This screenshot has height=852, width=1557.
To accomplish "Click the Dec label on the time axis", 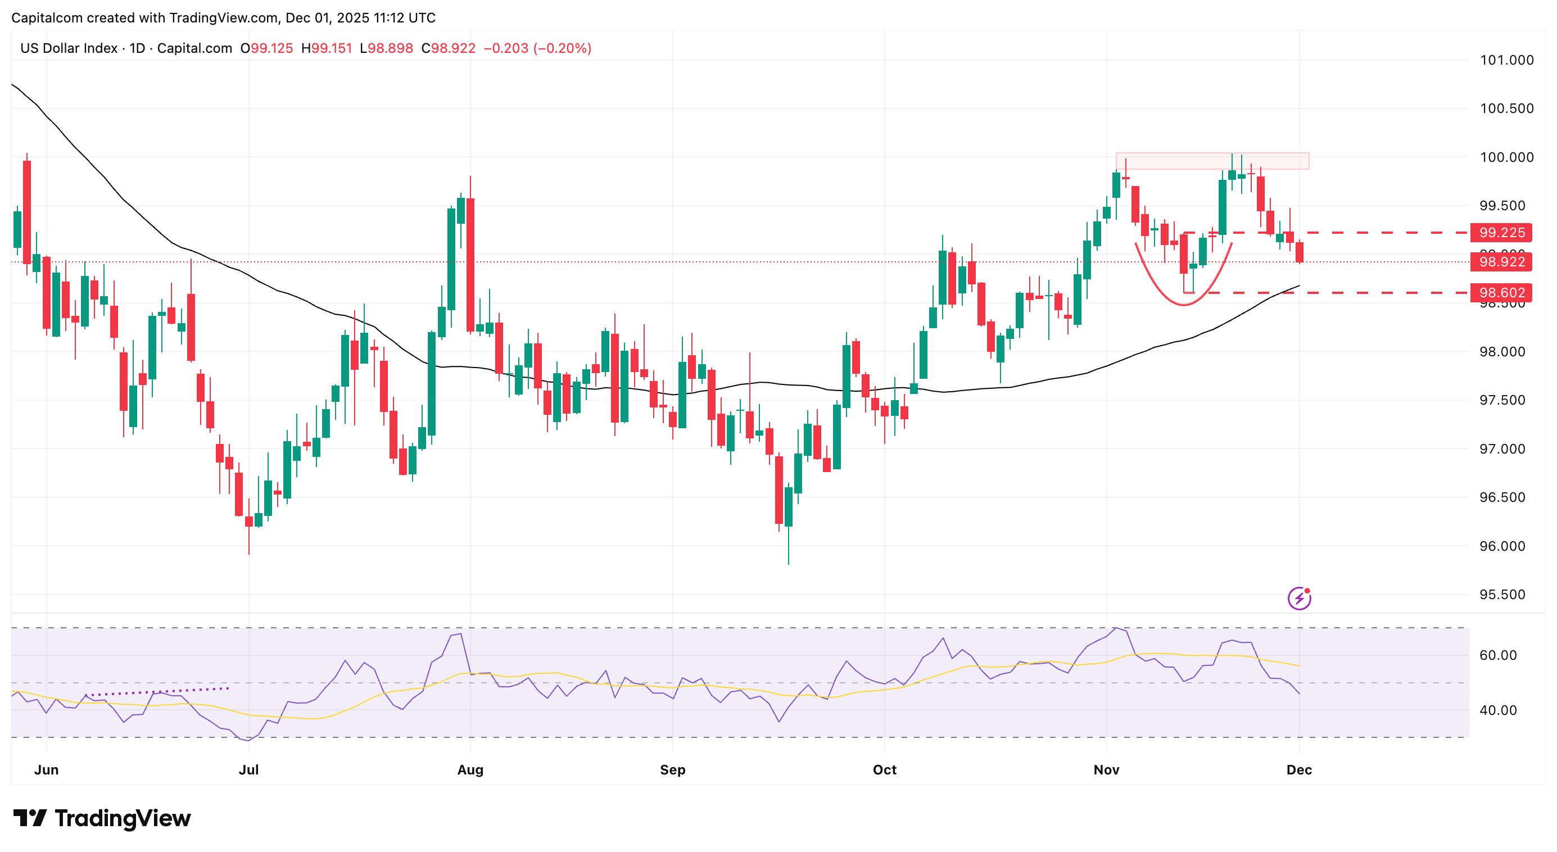I will (x=1299, y=770).
